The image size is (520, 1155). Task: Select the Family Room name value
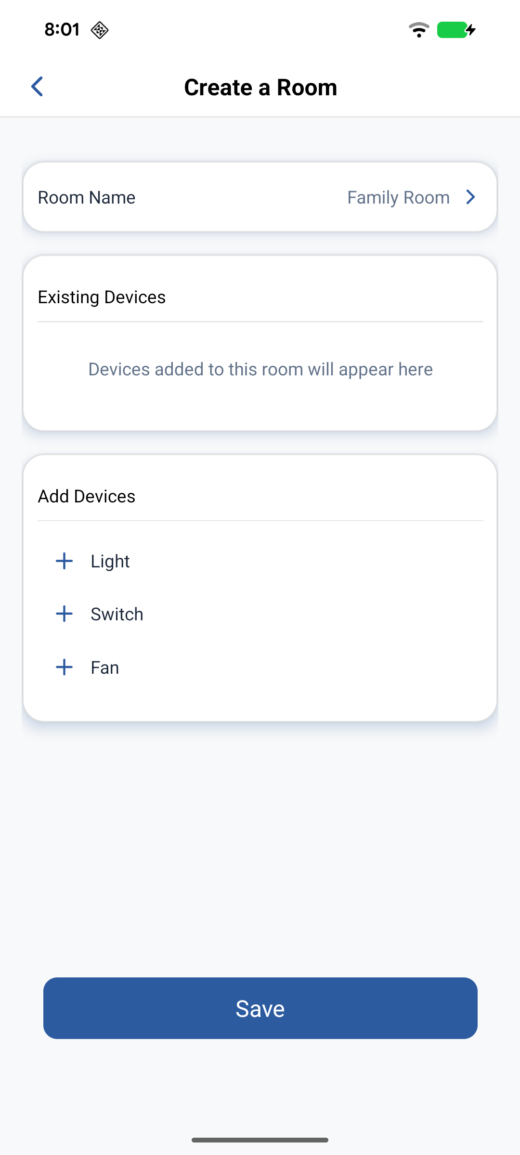(x=398, y=197)
